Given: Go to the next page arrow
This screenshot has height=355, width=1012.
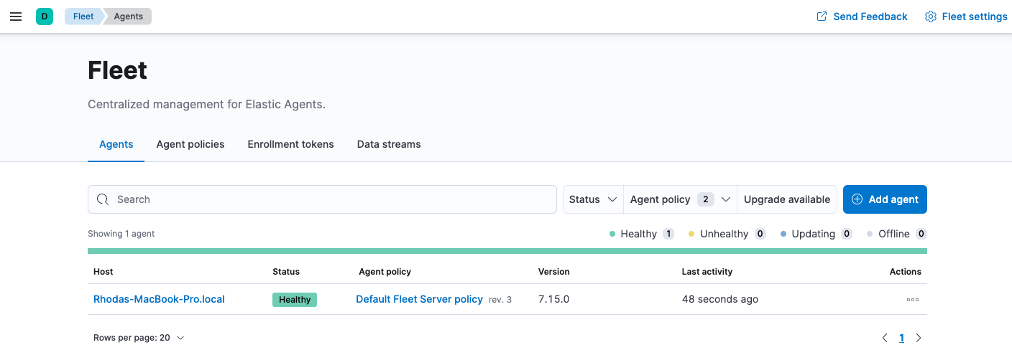Looking at the screenshot, I should [919, 338].
